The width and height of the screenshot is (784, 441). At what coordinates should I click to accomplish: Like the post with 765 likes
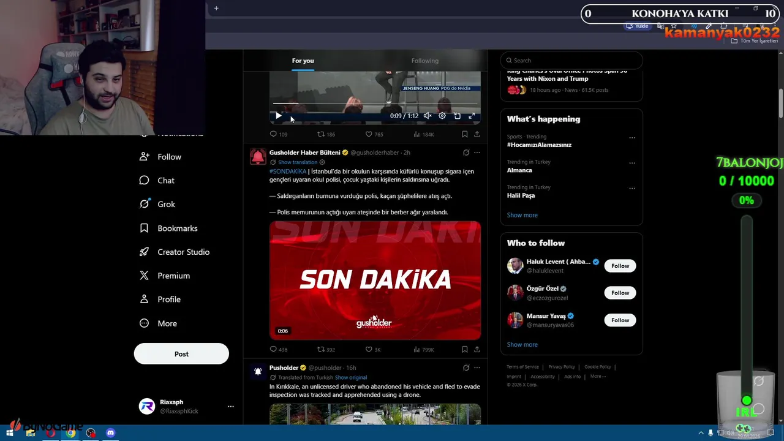tap(374, 134)
